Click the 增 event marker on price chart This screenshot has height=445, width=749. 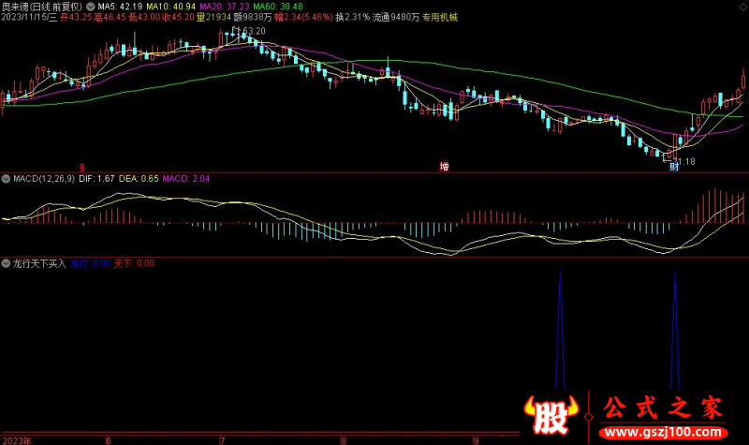(x=444, y=167)
